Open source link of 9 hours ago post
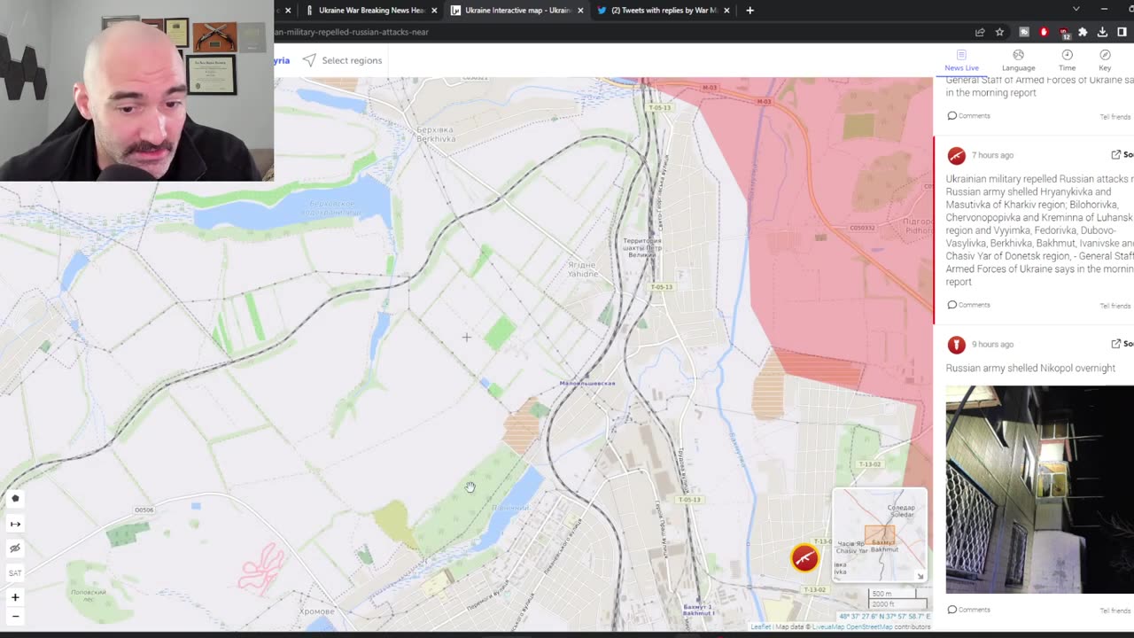Screen dimensions: 1134x638 tap(1122, 344)
